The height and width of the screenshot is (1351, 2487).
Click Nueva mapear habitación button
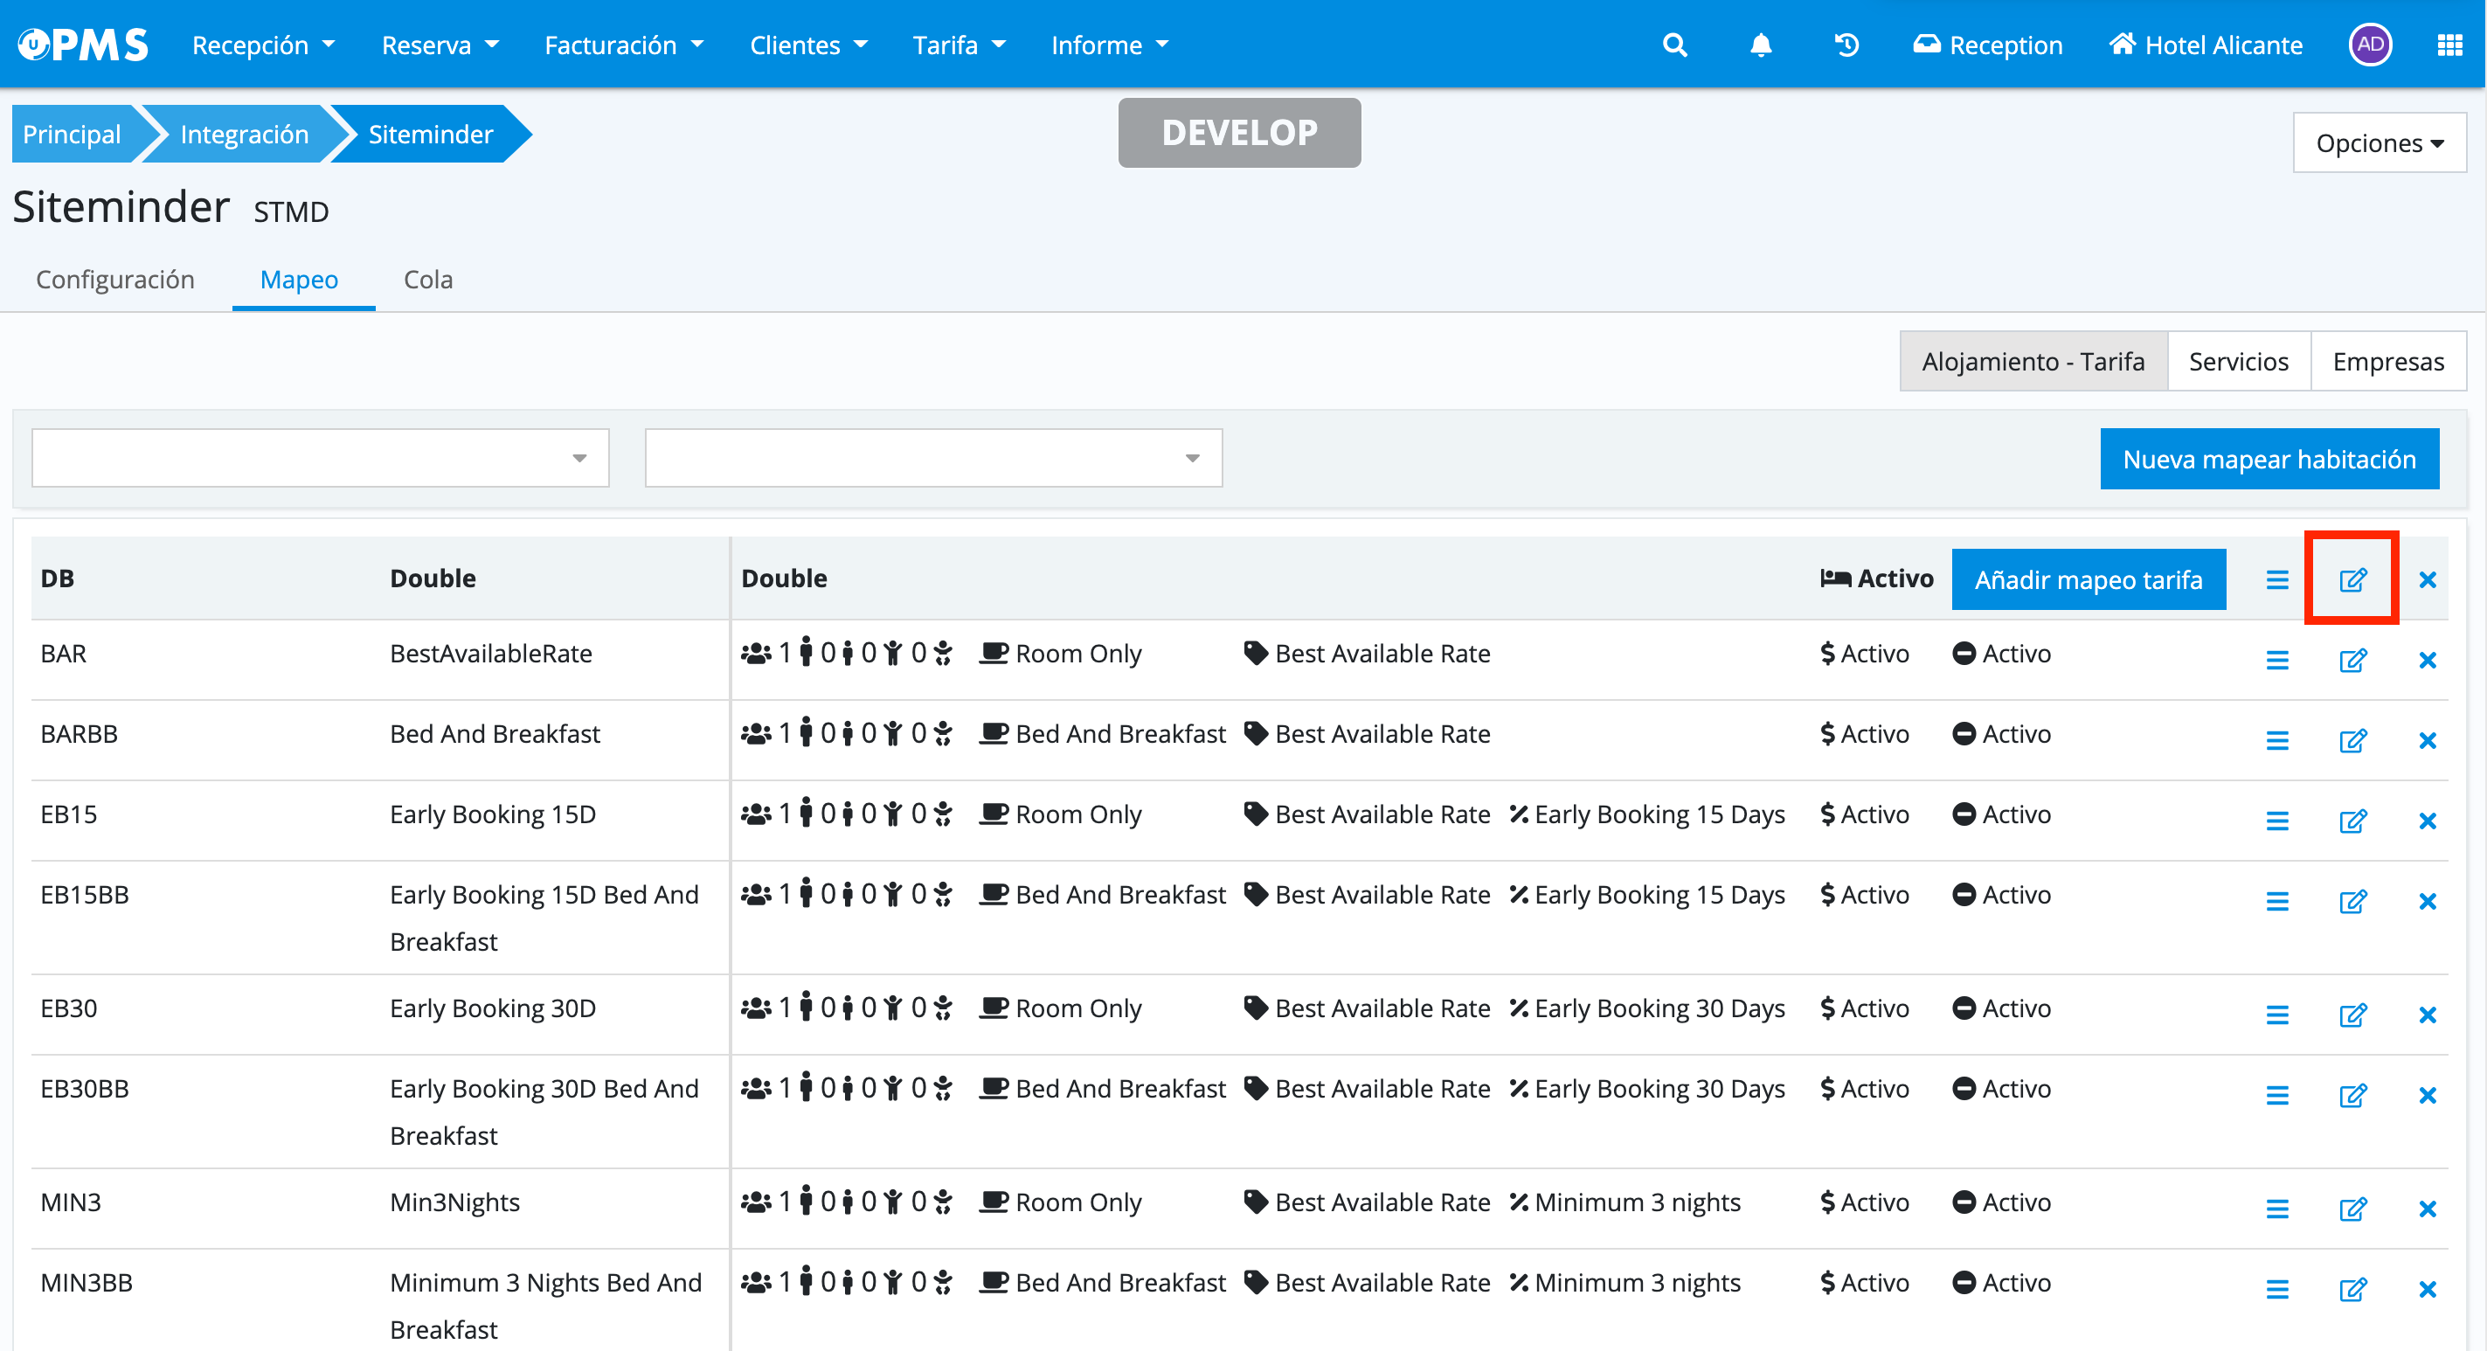point(2269,459)
